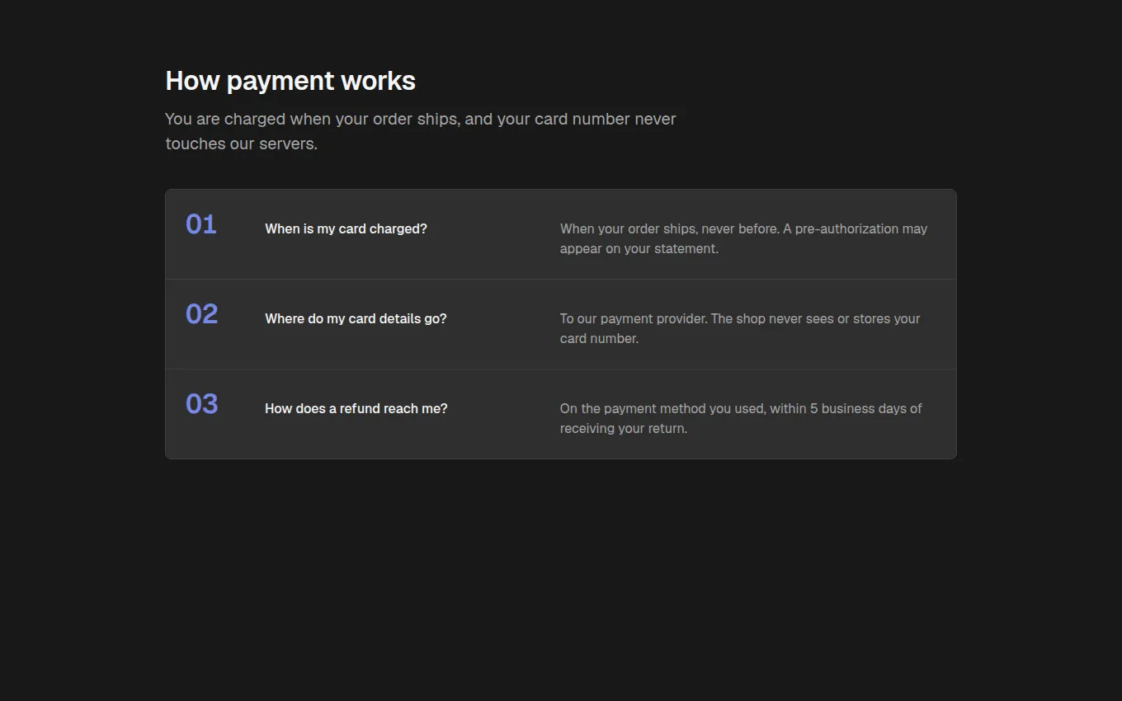The height and width of the screenshot is (701, 1122).
Task: Select the number 01 label
Action: click(201, 224)
